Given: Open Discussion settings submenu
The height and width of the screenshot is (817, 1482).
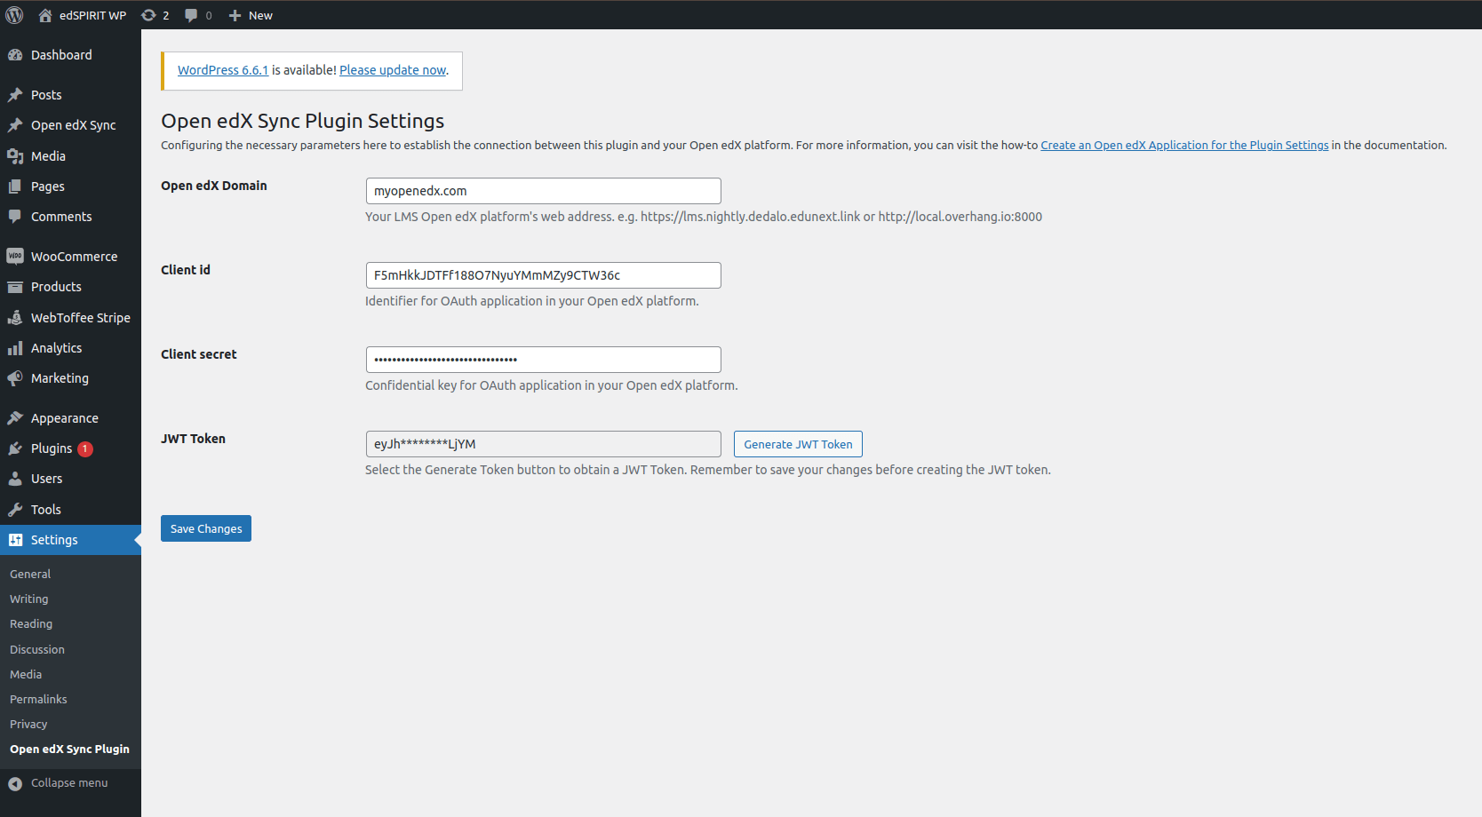Looking at the screenshot, I should pyautogui.click(x=37, y=650).
